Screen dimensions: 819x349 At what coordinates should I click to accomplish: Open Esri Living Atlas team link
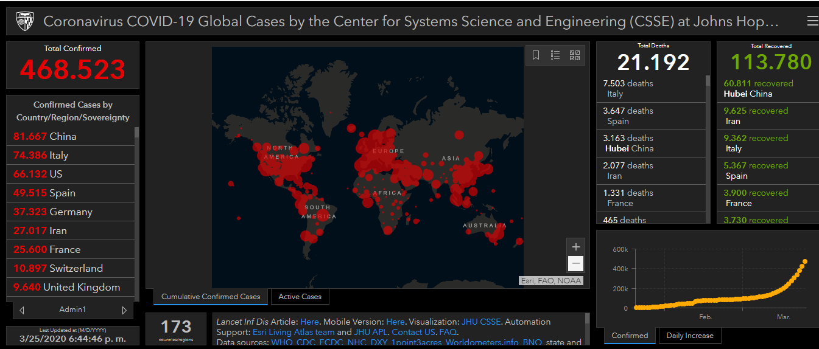point(294,332)
